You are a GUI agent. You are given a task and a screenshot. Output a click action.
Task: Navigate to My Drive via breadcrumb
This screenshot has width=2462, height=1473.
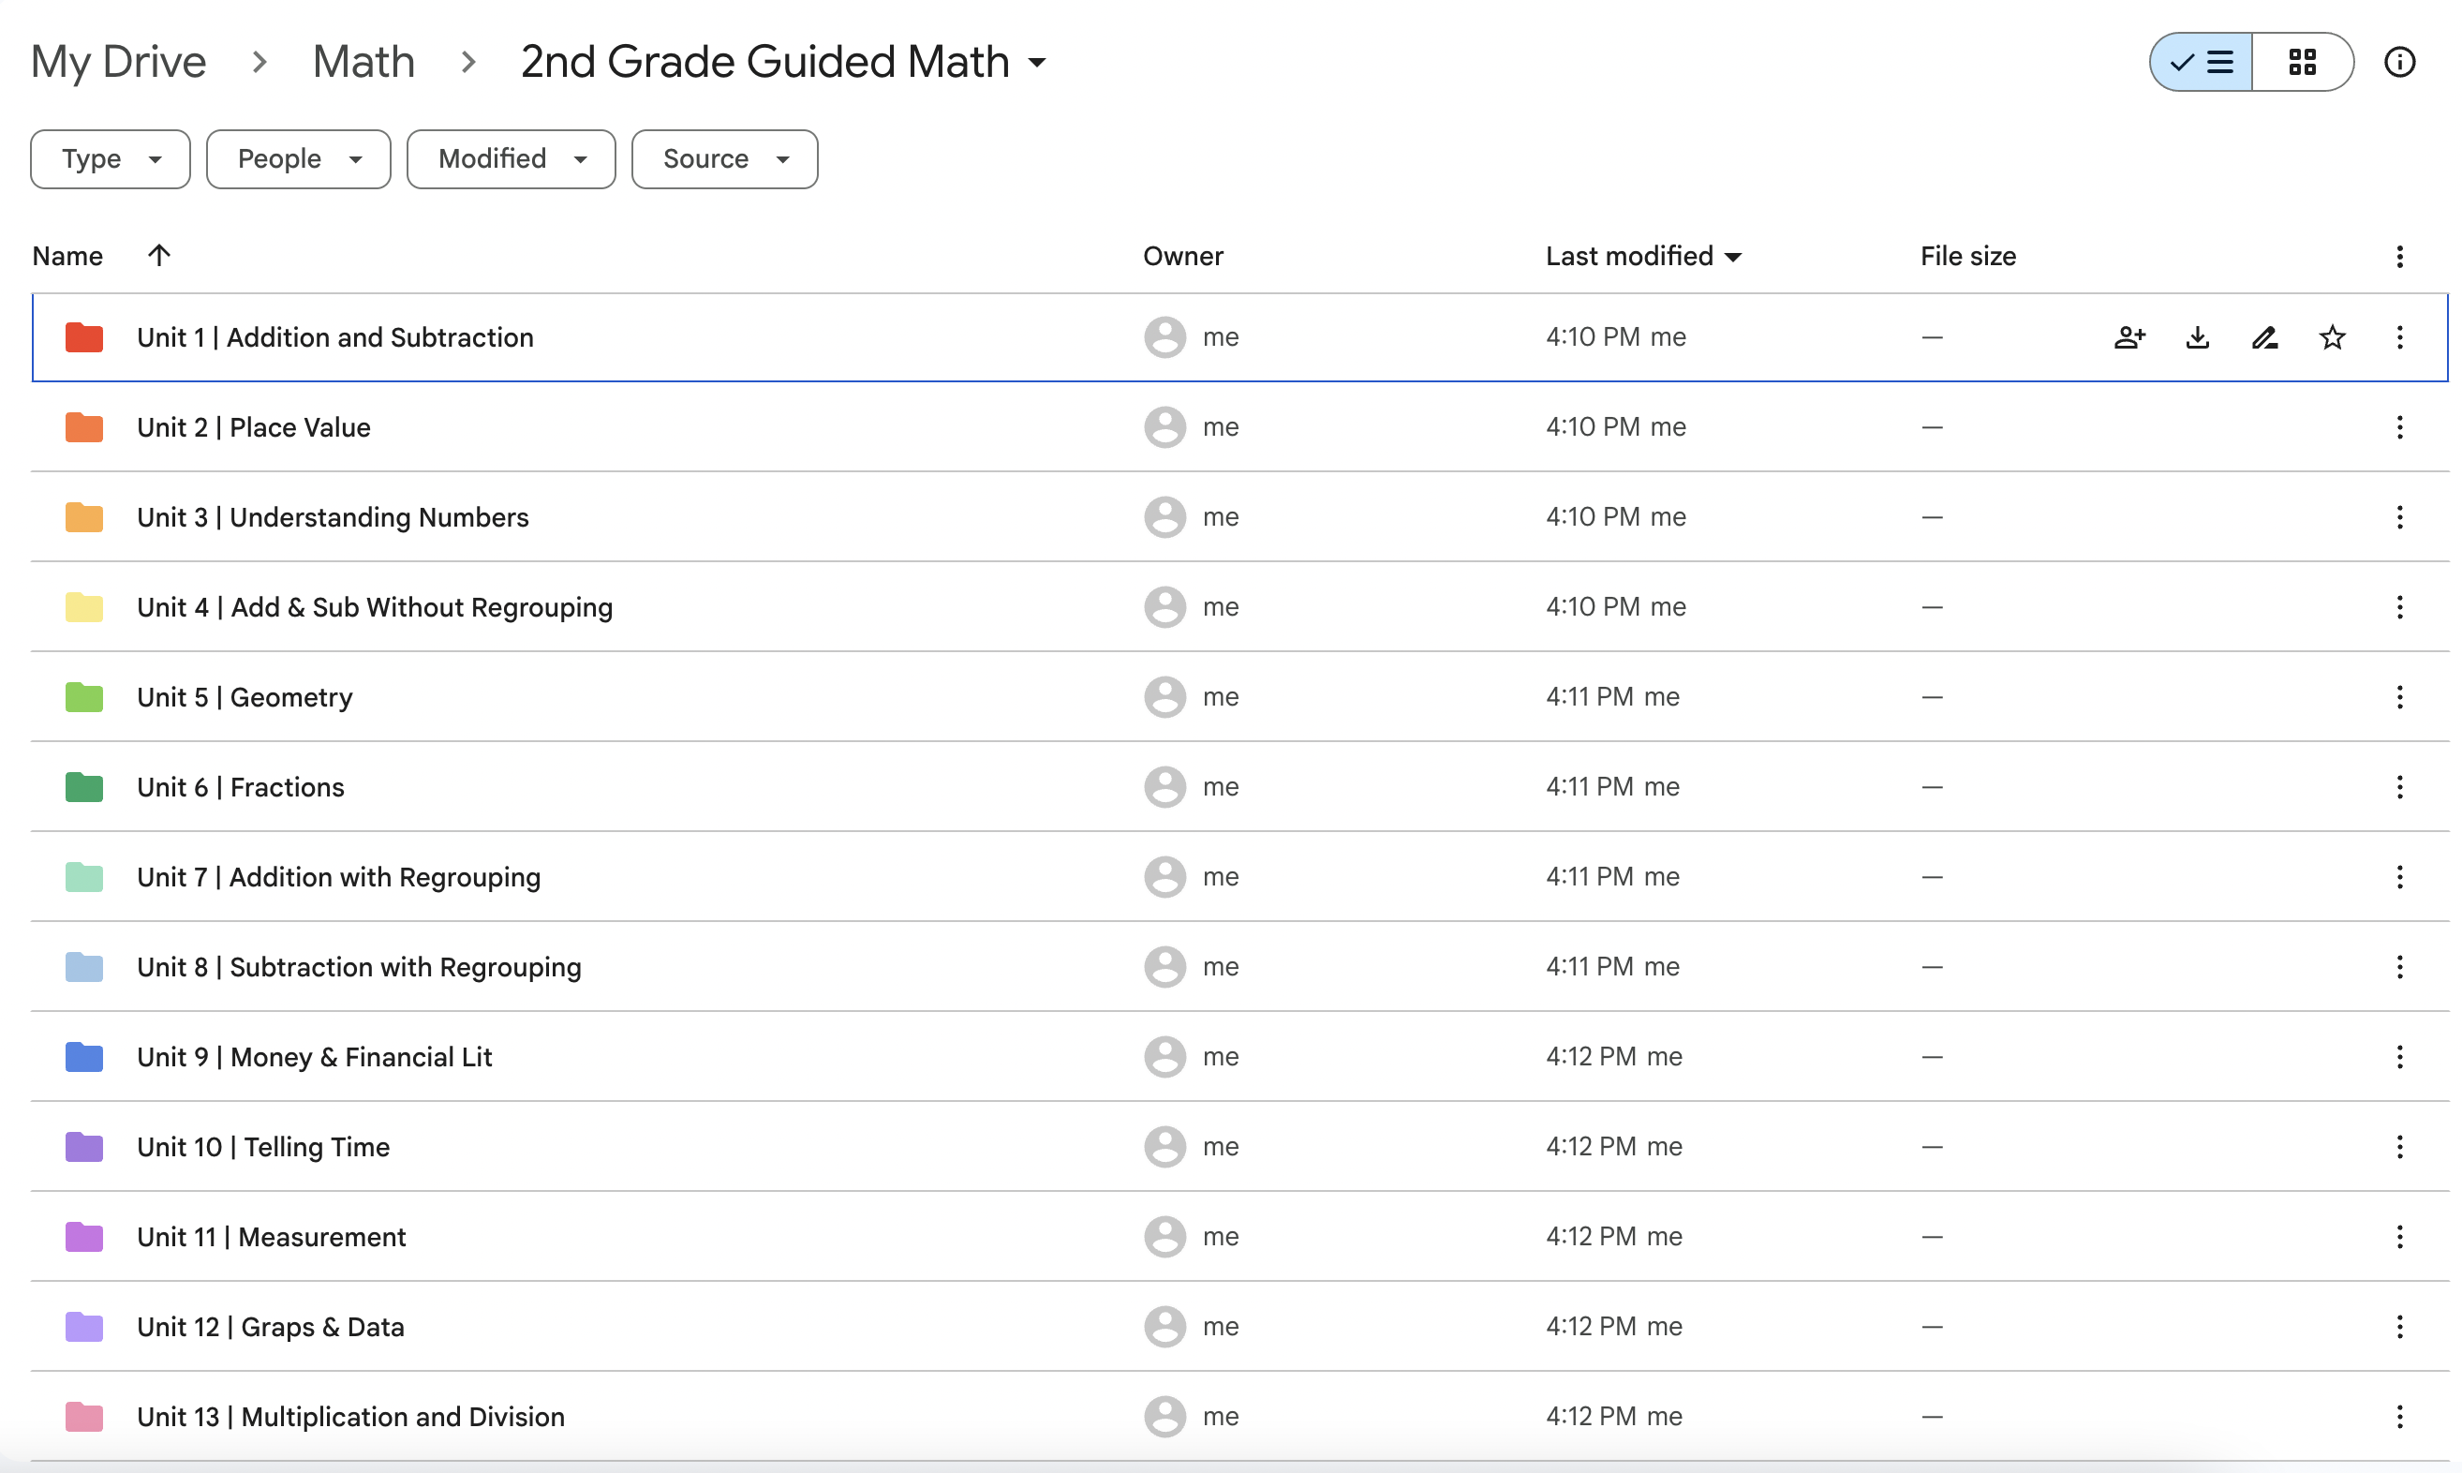(118, 62)
